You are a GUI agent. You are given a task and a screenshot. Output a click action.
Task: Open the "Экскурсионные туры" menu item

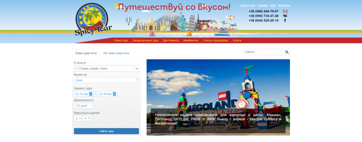click(145, 41)
